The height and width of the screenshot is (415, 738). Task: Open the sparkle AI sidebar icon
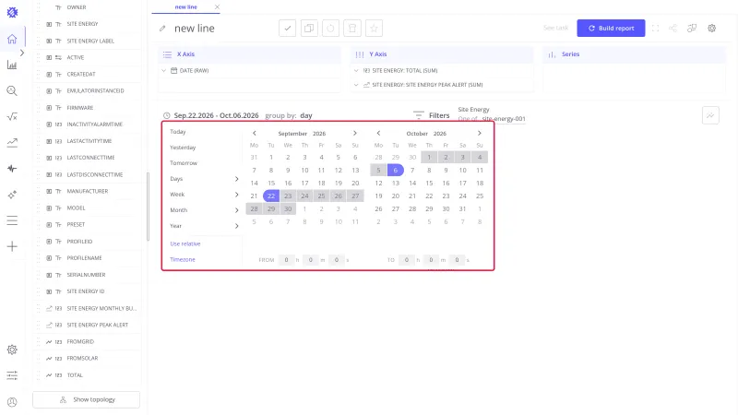tap(12, 195)
